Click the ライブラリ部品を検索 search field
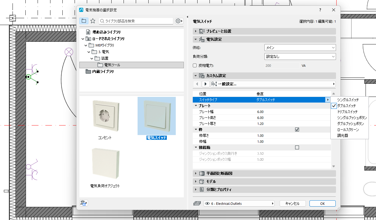The width and height of the screenshot is (376, 220). pos(136,21)
